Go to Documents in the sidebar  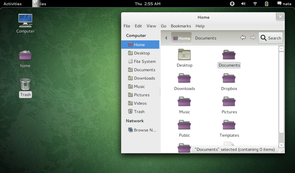tap(140, 70)
